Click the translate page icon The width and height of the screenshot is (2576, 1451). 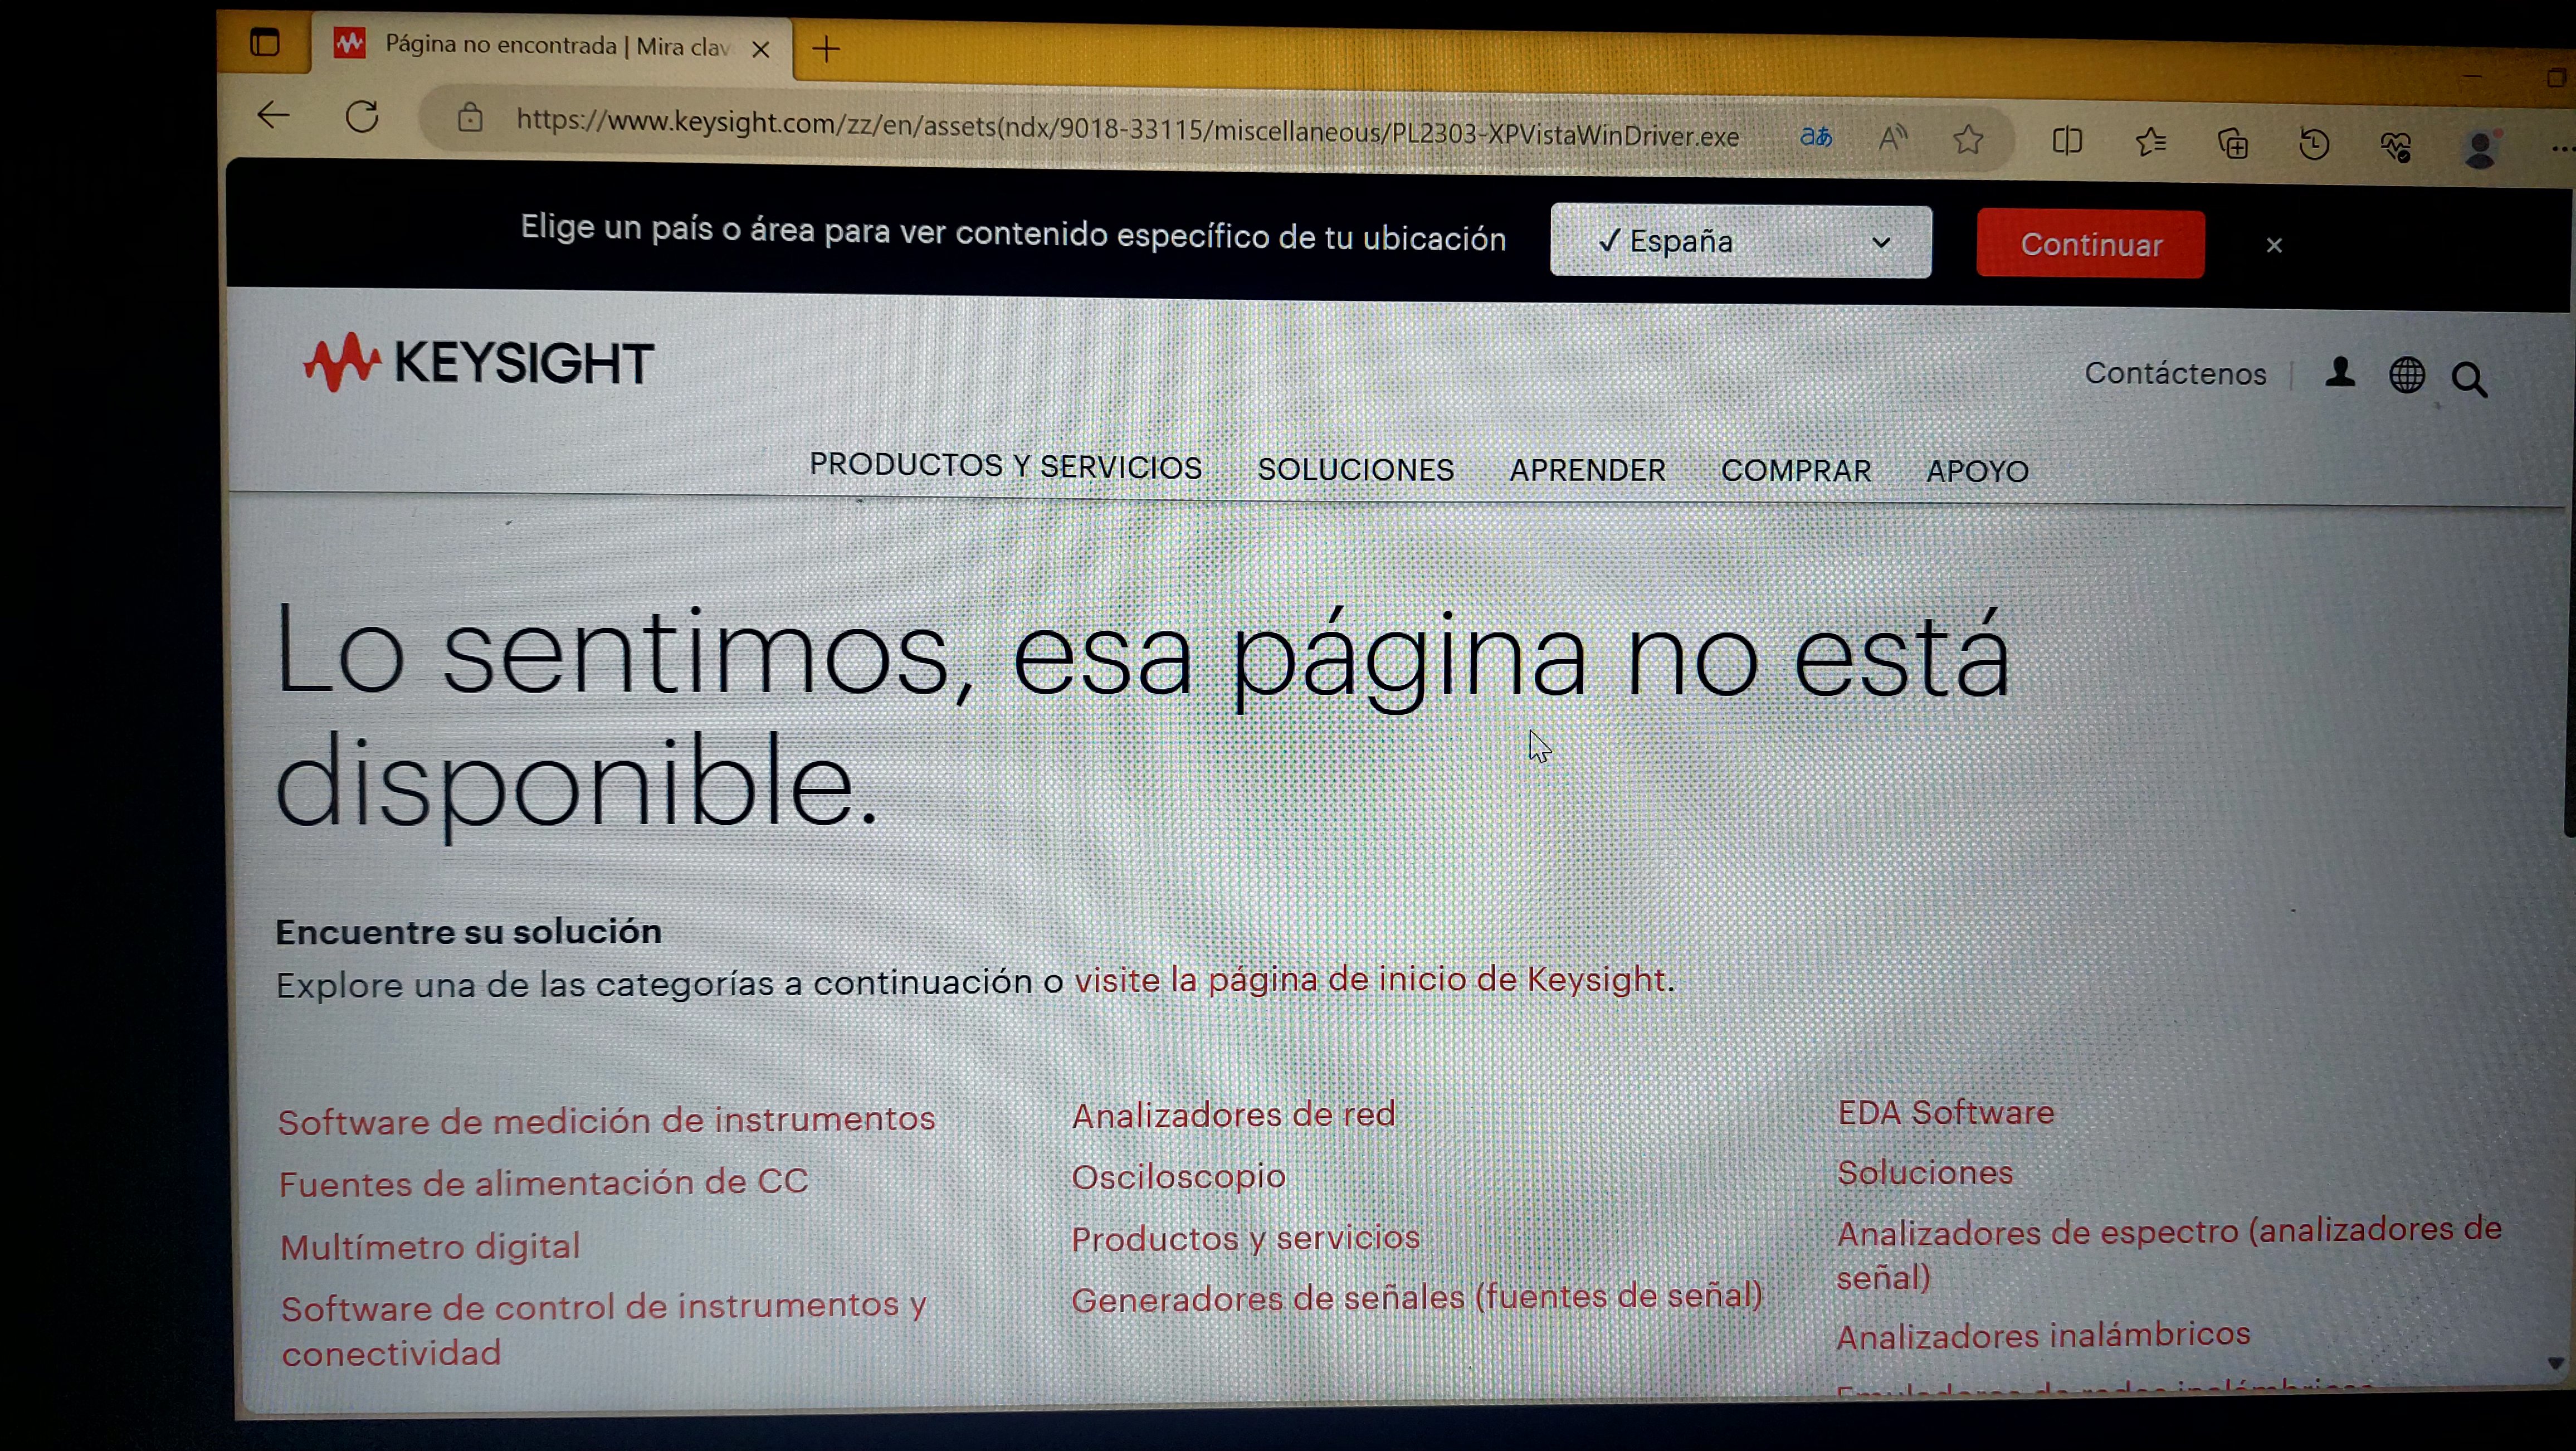pyautogui.click(x=1815, y=136)
